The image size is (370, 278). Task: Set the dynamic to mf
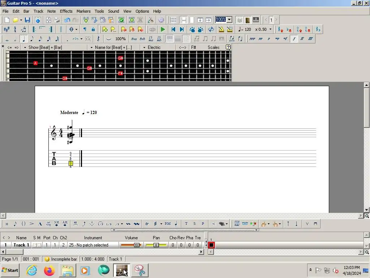[285, 39]
